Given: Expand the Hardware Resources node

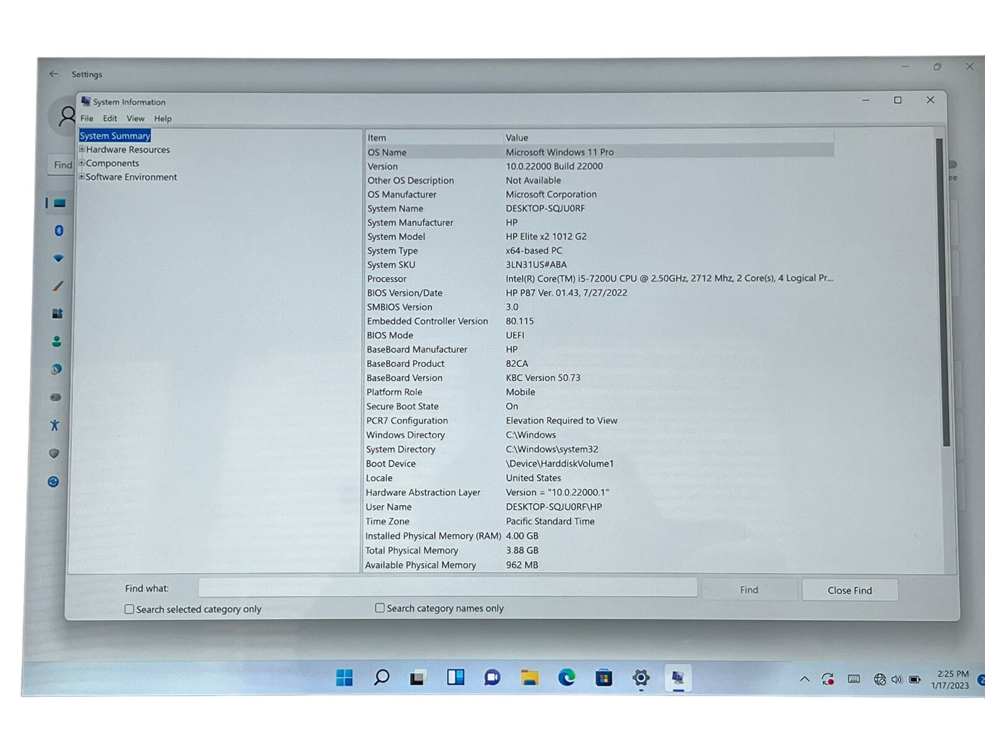Looking at the screenshot, I should tap(82, 149).
